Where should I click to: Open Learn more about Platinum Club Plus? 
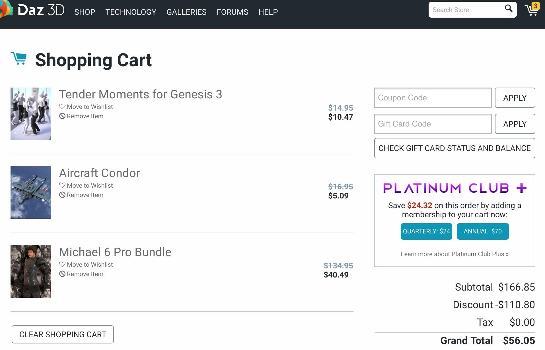tap(454, 254)
